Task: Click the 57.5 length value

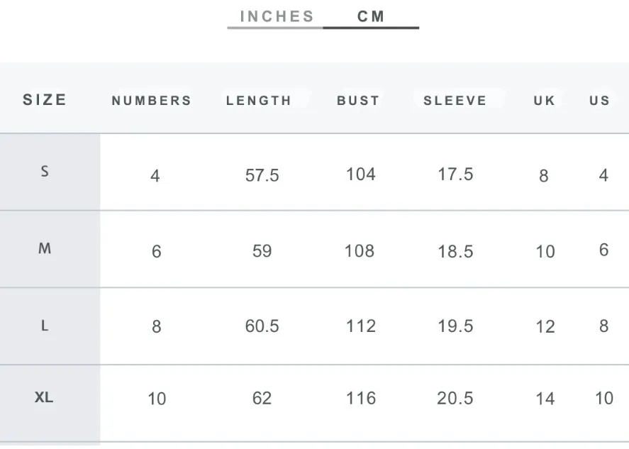Action: pyautogui.click(x=262, y=175)
